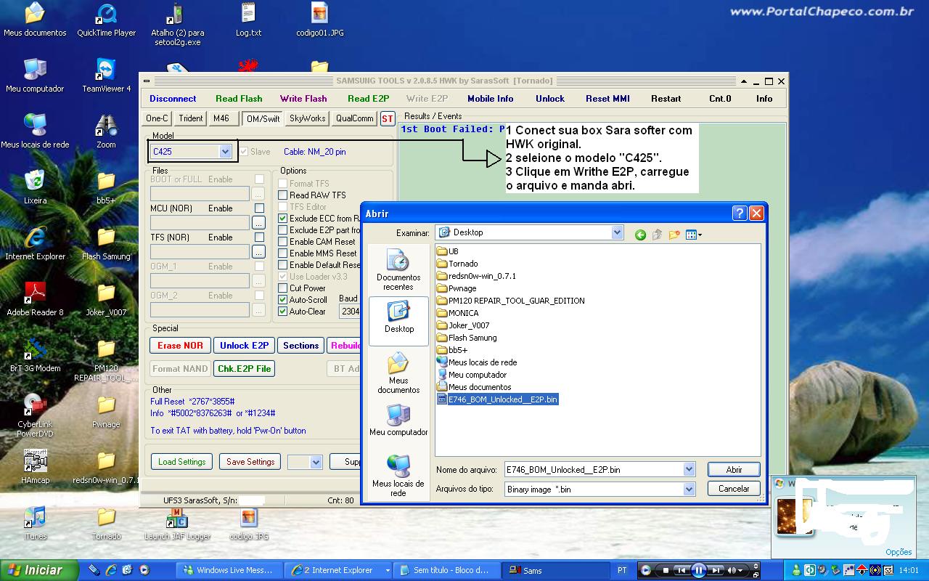This screenshot has height=581, width=929.
Task: Switch to the QualComm tab
Action: click(355, 118)
